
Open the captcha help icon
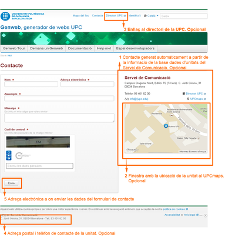[x=9, y=159]
